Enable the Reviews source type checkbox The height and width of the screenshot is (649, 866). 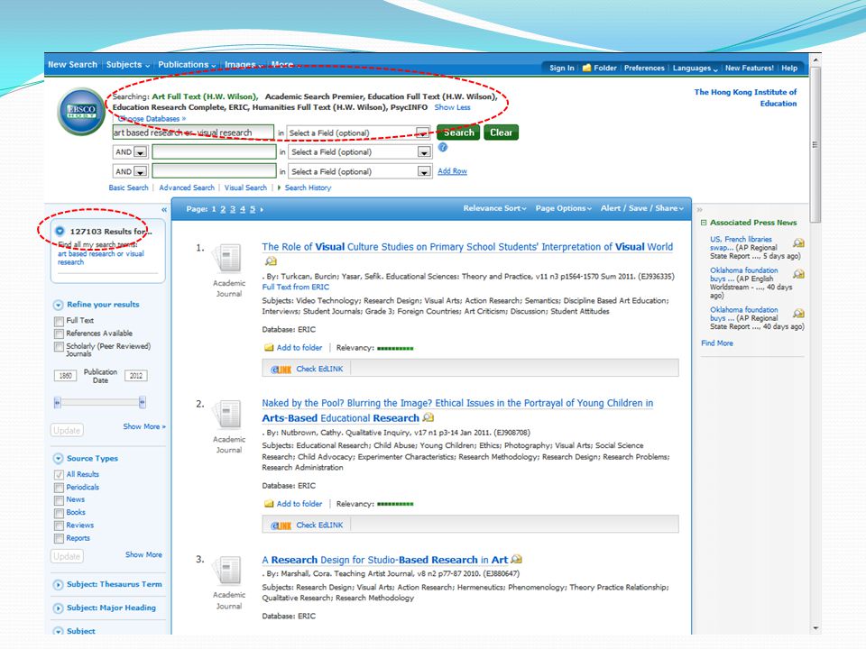coord(60,526)
